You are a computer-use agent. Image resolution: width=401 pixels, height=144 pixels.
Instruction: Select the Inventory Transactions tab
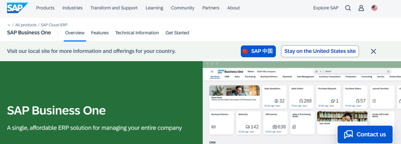(330, 76)
